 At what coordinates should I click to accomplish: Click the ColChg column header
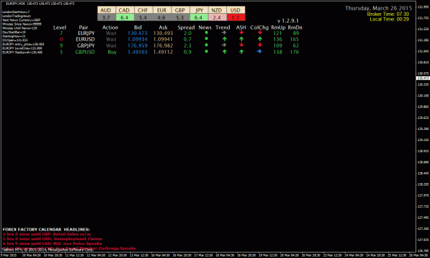pos(259,28)
